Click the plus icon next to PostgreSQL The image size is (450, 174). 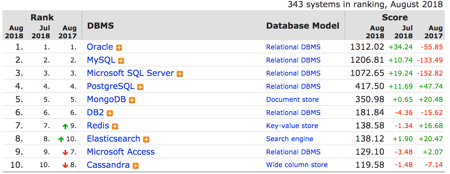(x=140, y=87)
